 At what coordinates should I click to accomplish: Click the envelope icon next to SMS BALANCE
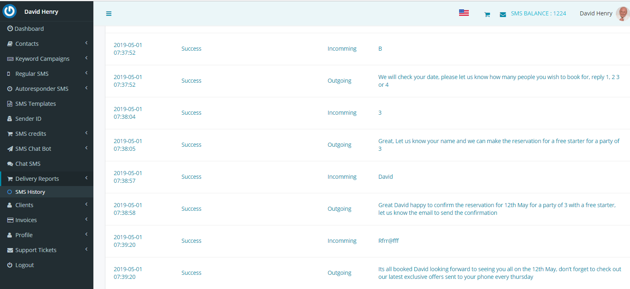(503, 15)
